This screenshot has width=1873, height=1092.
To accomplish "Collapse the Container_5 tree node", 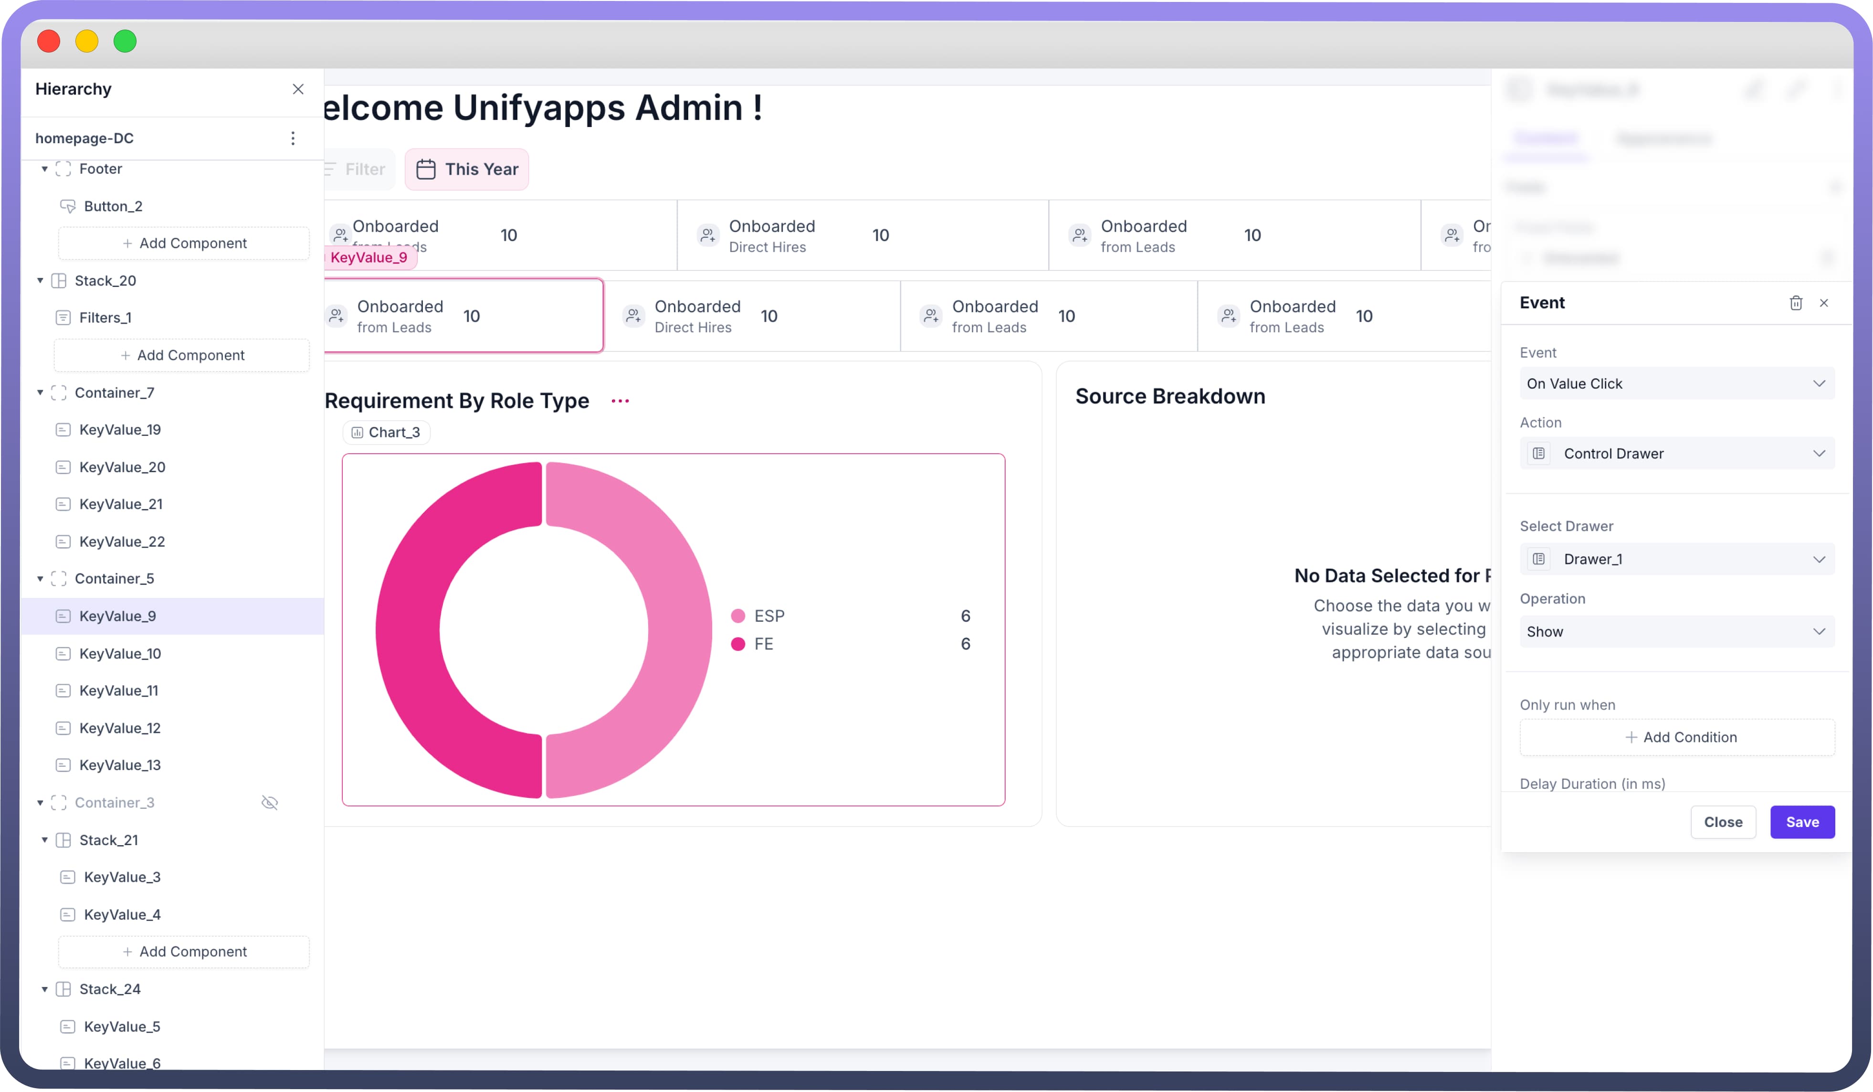I will pos(40,578).
